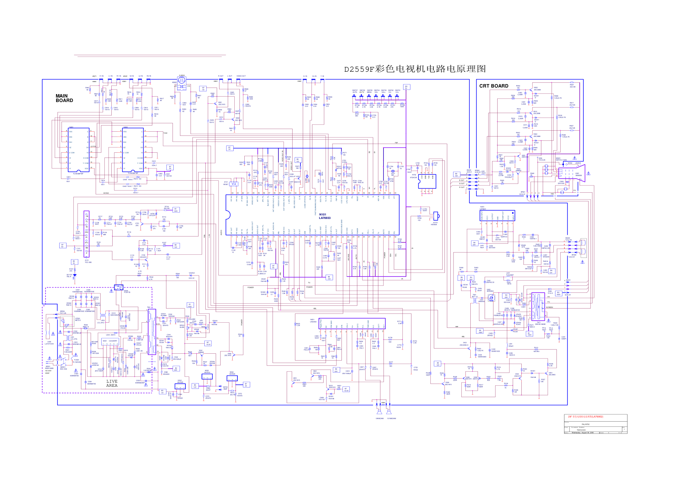Viewport: 684px width, 484px height.
Task: Click the N801 TC4053BP IC block
Action: (x=79, y=150)
